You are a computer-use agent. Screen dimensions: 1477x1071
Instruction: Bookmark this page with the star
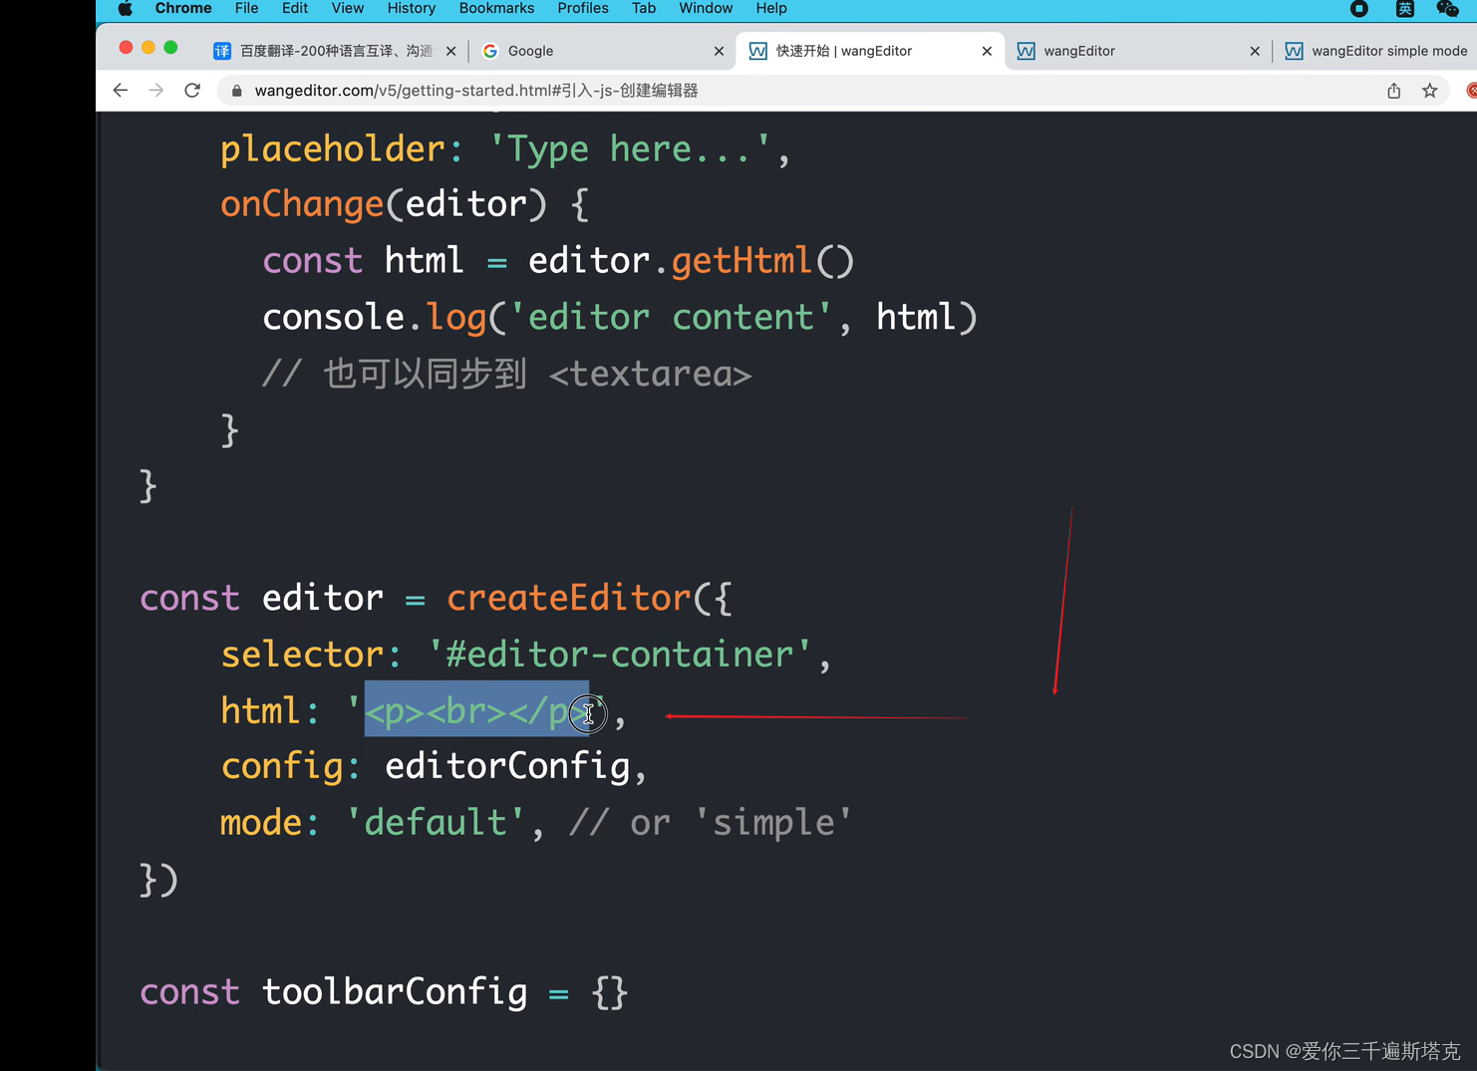click(x=1430, y=91)
